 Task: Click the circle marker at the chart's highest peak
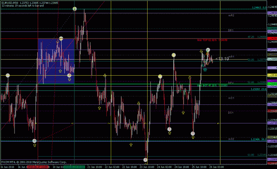pos(75,9)
